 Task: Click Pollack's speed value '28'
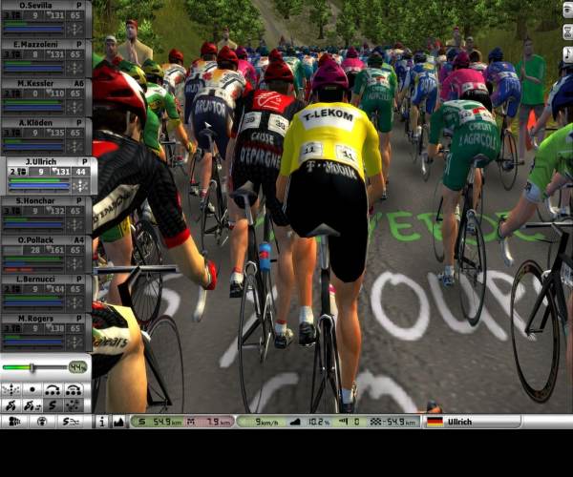click(x=35, y=250)
